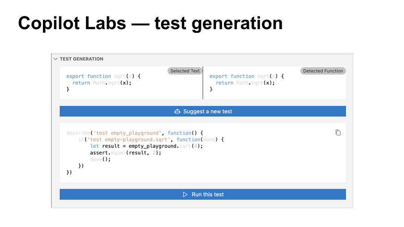
Task: Click the done(); line in test
Action: point(100,159)
